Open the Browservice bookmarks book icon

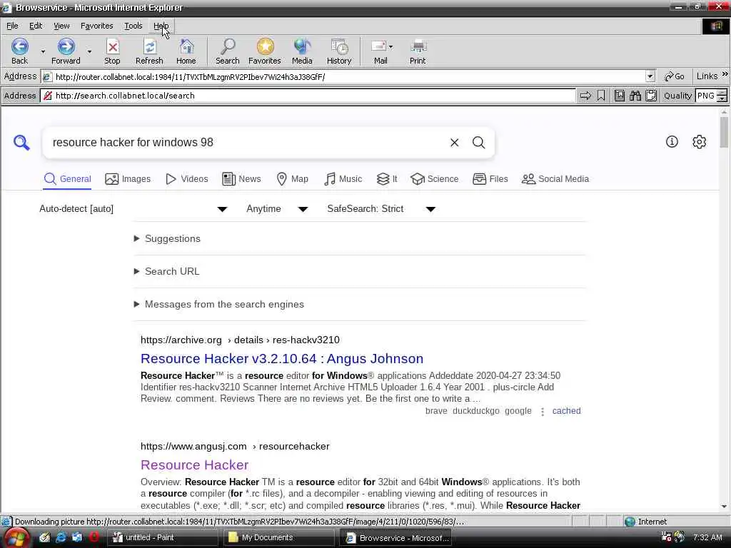620,96
